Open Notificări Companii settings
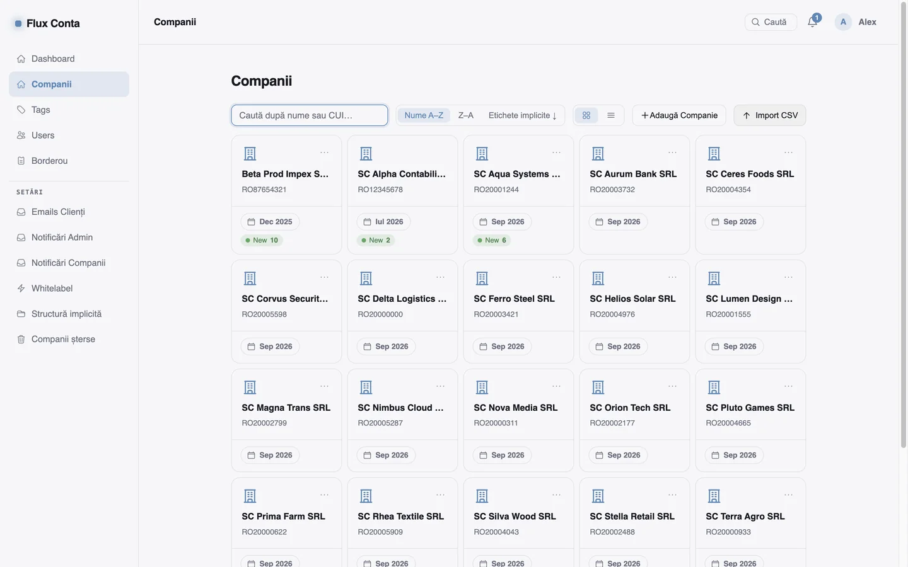Image resolution: width=908 pixels, height=567 pixels. coord(69,263)
